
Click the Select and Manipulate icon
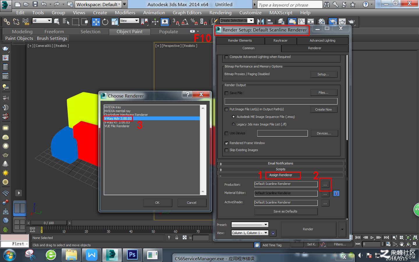(155, 22)
